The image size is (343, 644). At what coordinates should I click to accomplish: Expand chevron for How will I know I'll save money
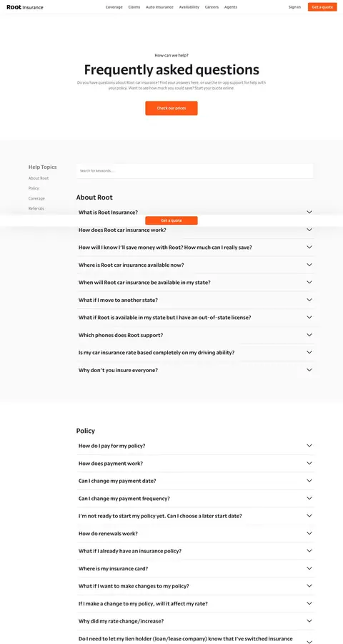point(309,248)
